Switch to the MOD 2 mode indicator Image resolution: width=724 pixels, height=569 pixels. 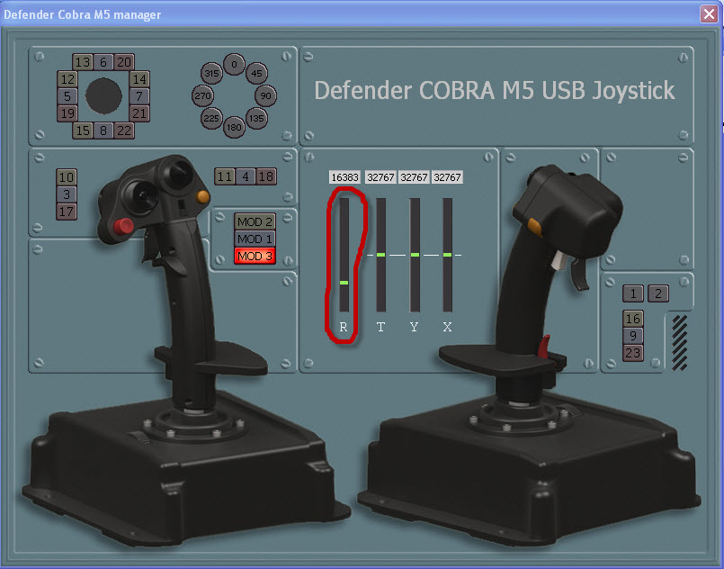tap(255, 221)
